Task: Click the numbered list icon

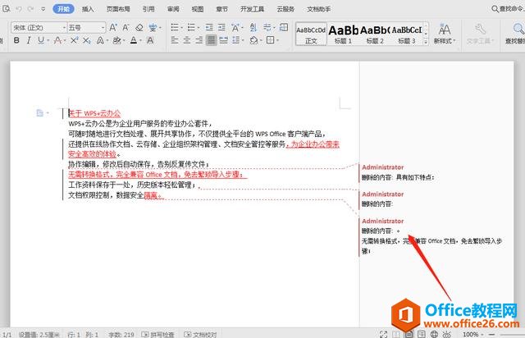Action: pyautogui.click(x=191, y=27)
